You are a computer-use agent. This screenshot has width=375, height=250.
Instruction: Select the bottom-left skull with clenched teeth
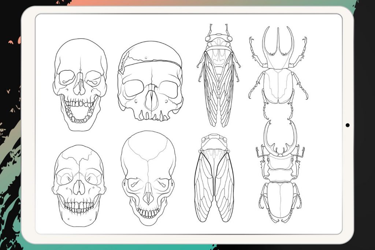pos(79,186)
